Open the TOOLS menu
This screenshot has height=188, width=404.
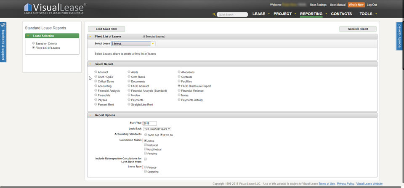(x=366, y=14)
